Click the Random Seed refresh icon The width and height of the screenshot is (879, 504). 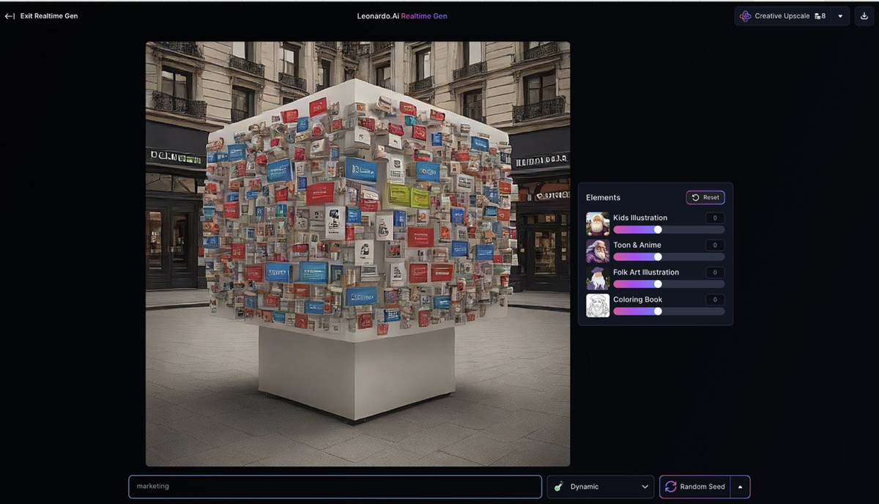670,486
